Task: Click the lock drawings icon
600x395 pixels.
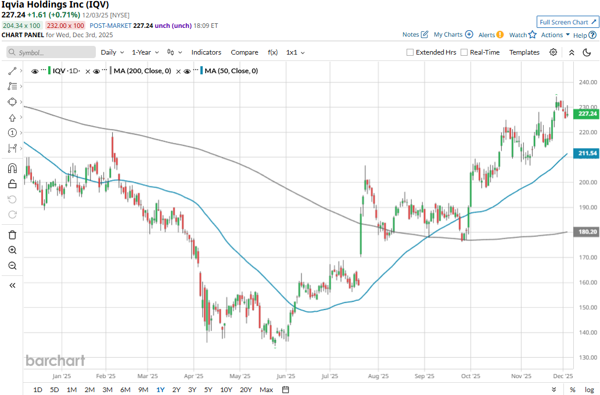Action: 12,184
